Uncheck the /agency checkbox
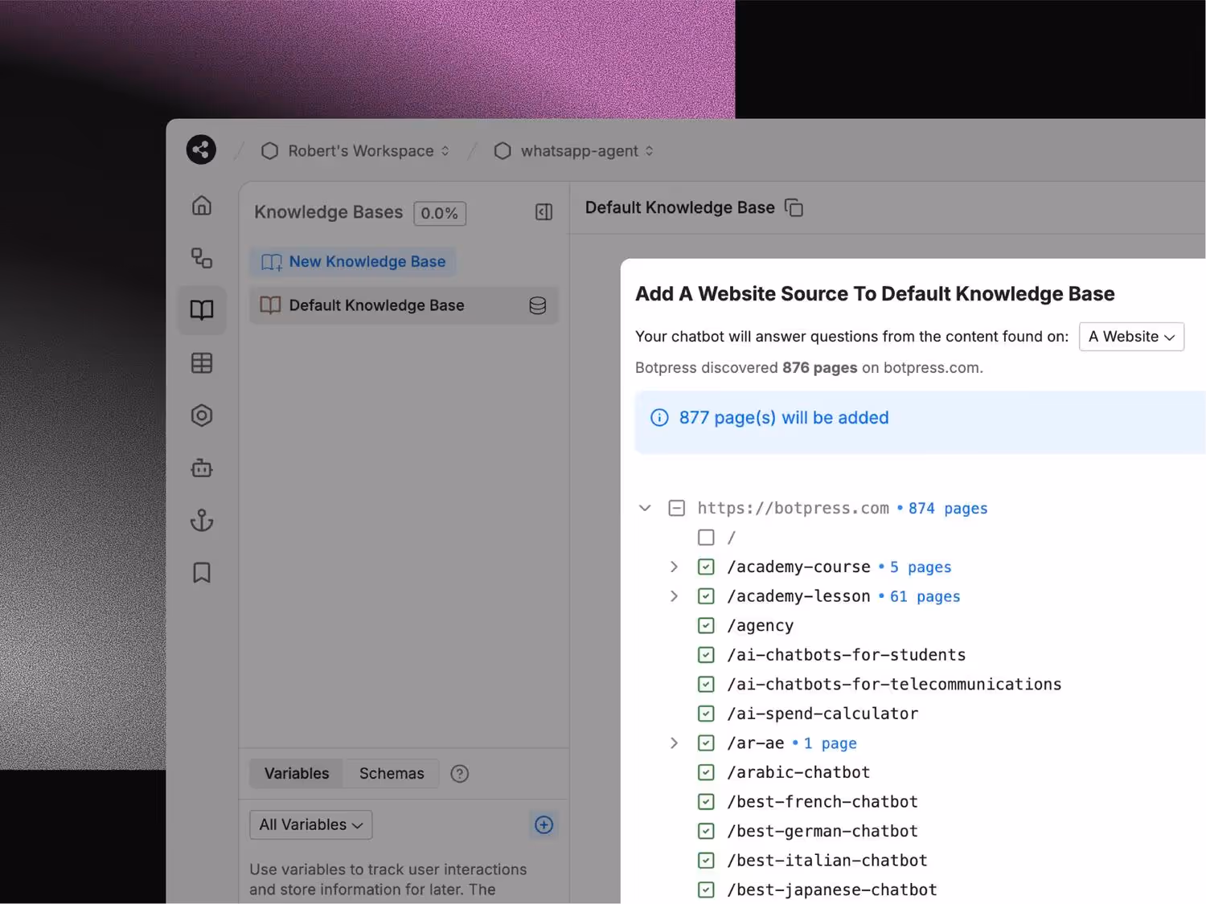 pos(706,626)
